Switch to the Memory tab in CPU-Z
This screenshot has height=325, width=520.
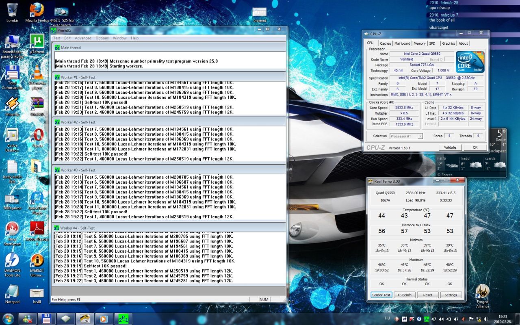pos(419,43)
